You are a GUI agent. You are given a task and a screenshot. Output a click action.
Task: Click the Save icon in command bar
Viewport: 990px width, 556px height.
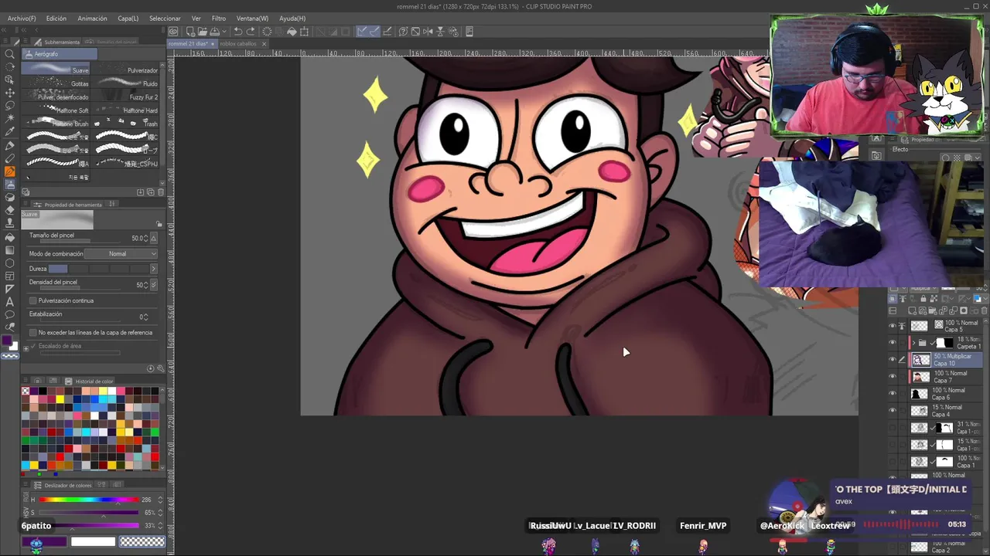(213, 32)
